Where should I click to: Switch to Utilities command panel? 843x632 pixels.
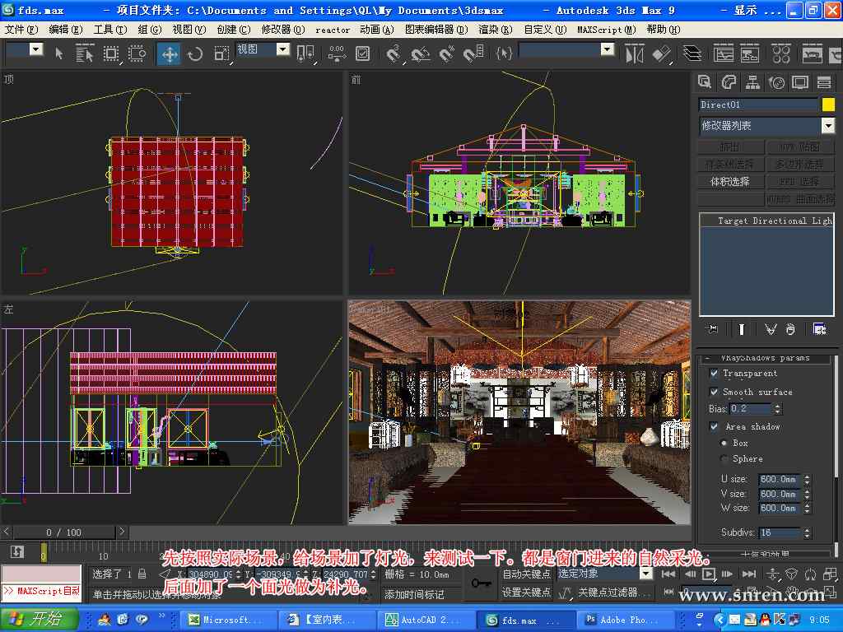click(x=823, y=82)
